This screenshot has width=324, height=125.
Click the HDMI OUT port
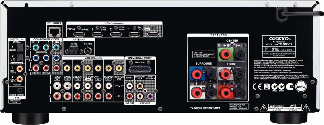[x=153, y=34]
